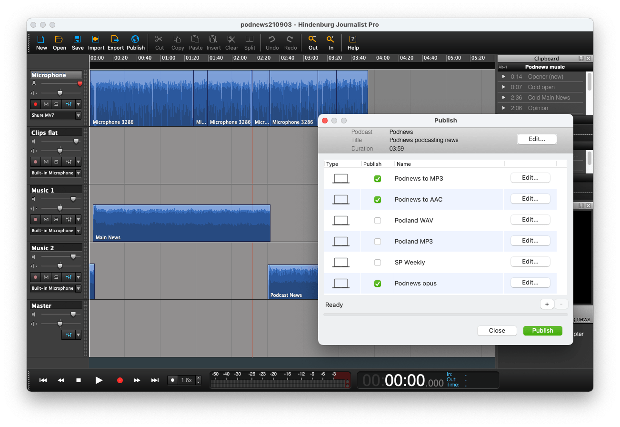Adjust Microphone track volume slider
Viewport: 620px width, 427px height.
pyautogui.click(x=80, y=83)
